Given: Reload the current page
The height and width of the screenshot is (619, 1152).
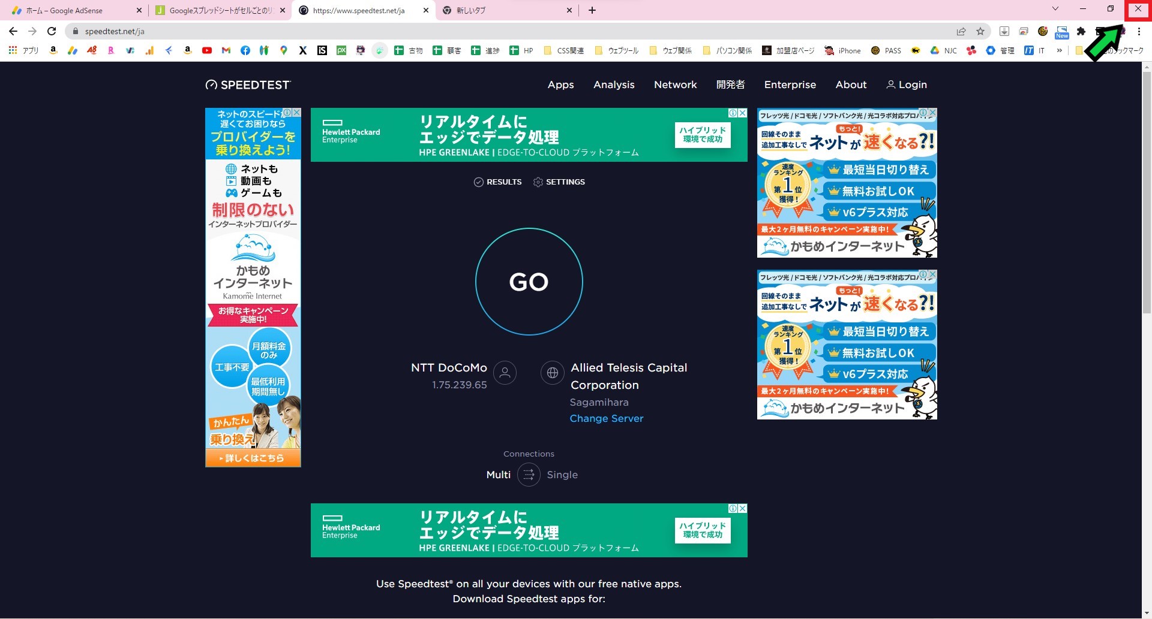Looking at the screenshot, I should click(52, 31).
